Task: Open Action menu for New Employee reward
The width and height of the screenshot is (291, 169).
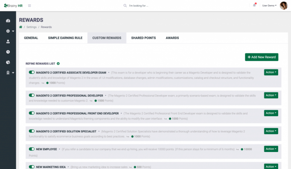Action: (271, 149)
